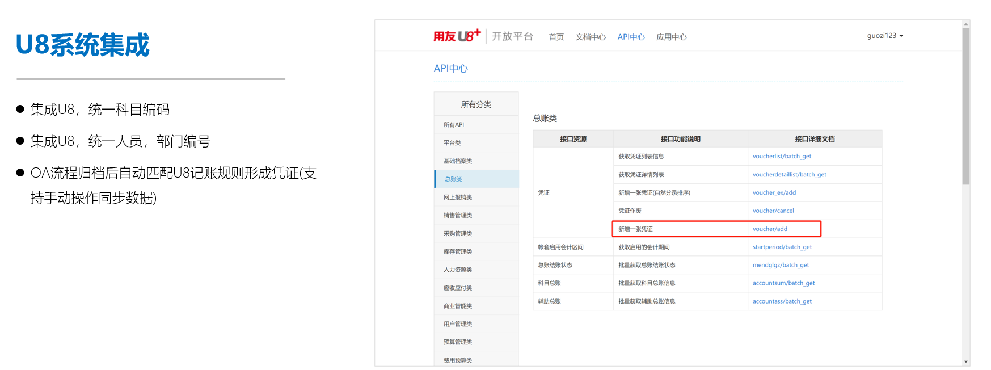Select 销售管理类 category
Screen dimensions: 991x370
click(x=476, y=215)
